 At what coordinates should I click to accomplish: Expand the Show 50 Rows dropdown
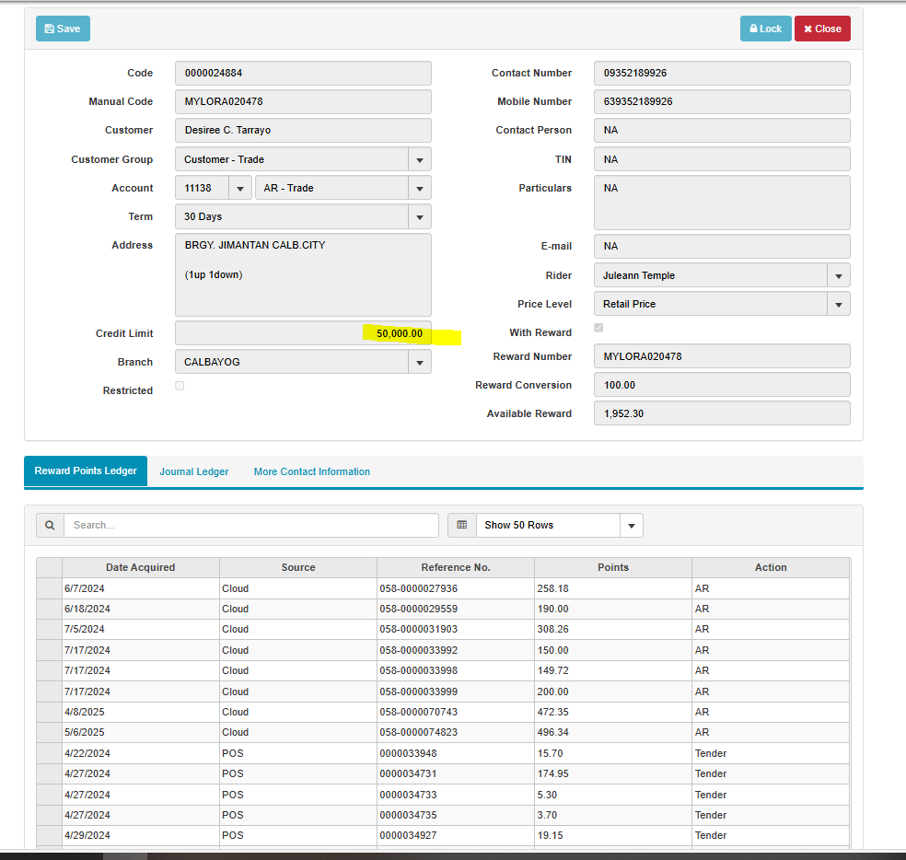point(631,525)
